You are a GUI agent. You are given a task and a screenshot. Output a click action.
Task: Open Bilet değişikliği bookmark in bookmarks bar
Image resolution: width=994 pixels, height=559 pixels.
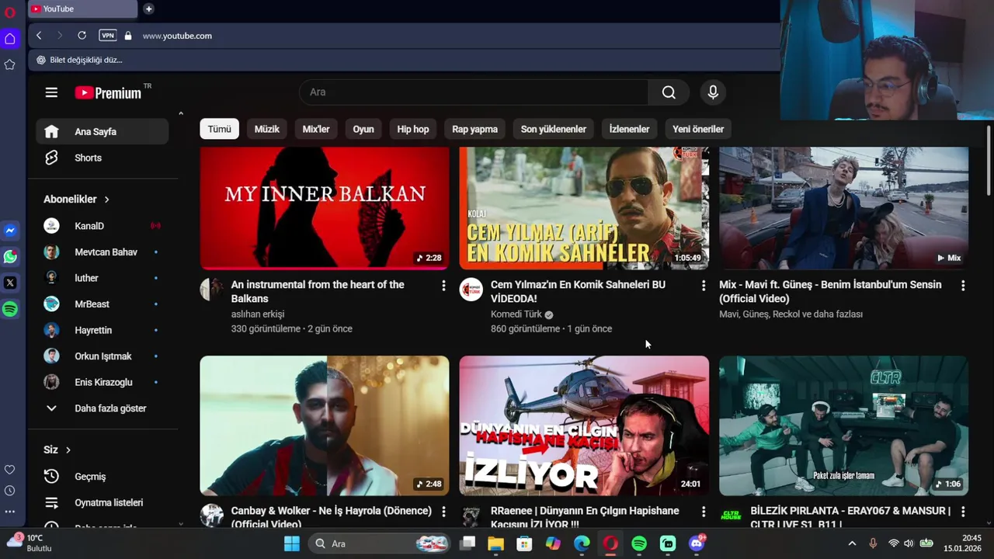(79, 60)
